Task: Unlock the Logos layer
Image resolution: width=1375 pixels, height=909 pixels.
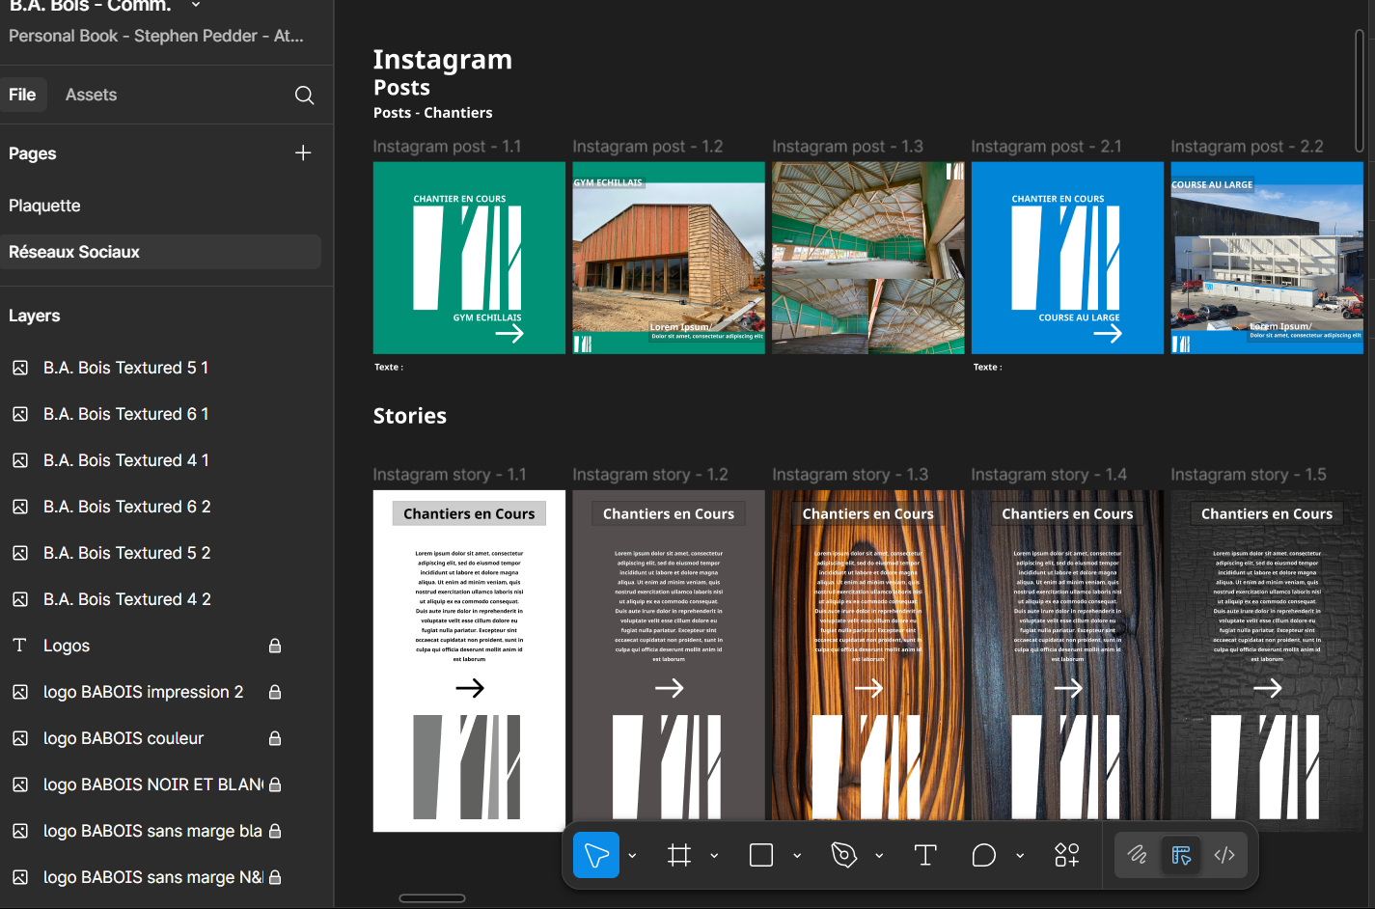Action: coord(275,646)
